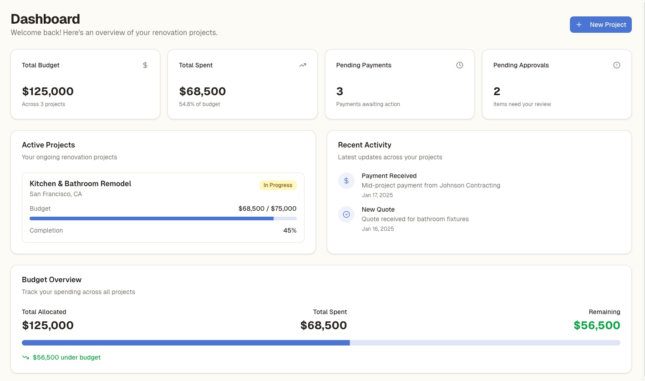
Task: Click the Remaining $56,500 amount
Action: (x=597, y=325)
